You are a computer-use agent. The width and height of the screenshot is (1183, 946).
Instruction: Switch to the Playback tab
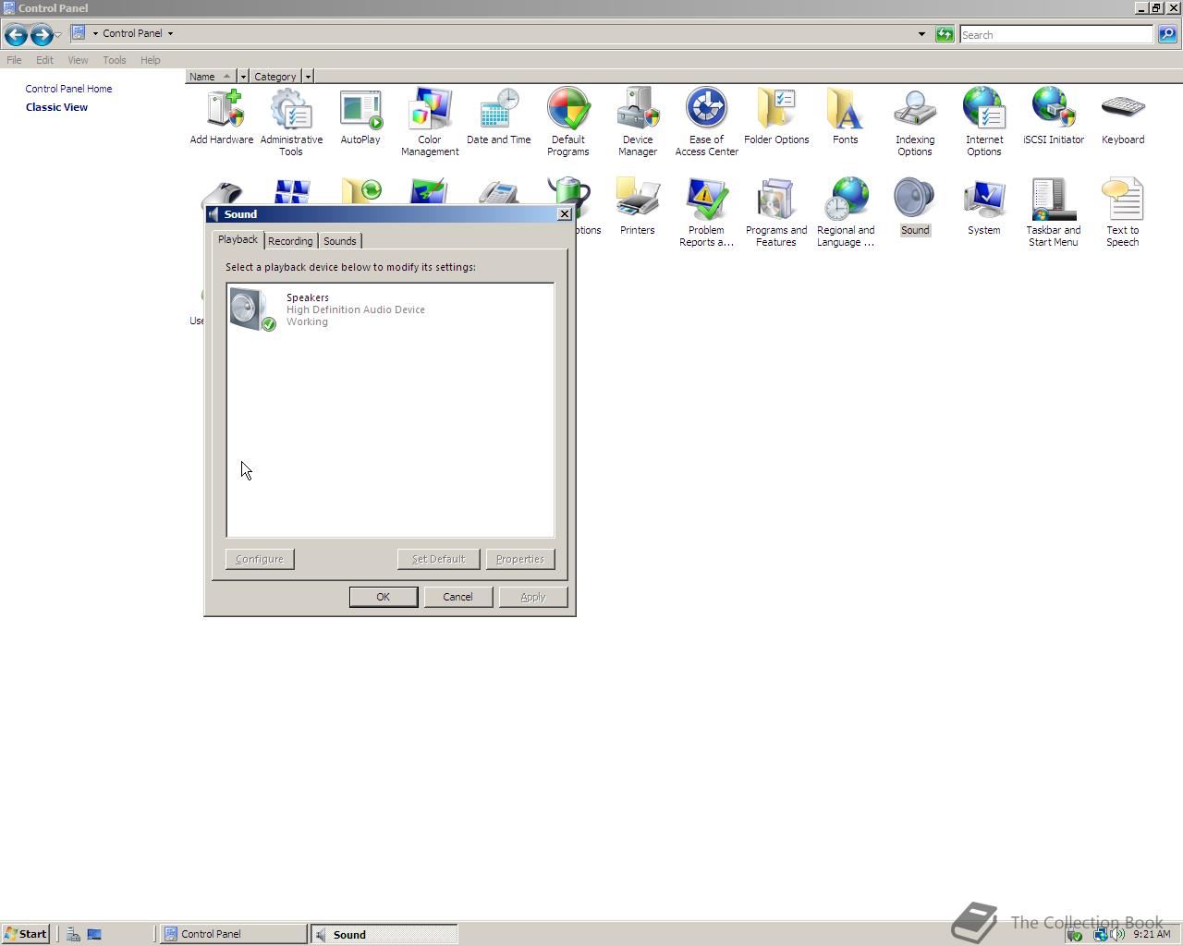click(238, 239)
